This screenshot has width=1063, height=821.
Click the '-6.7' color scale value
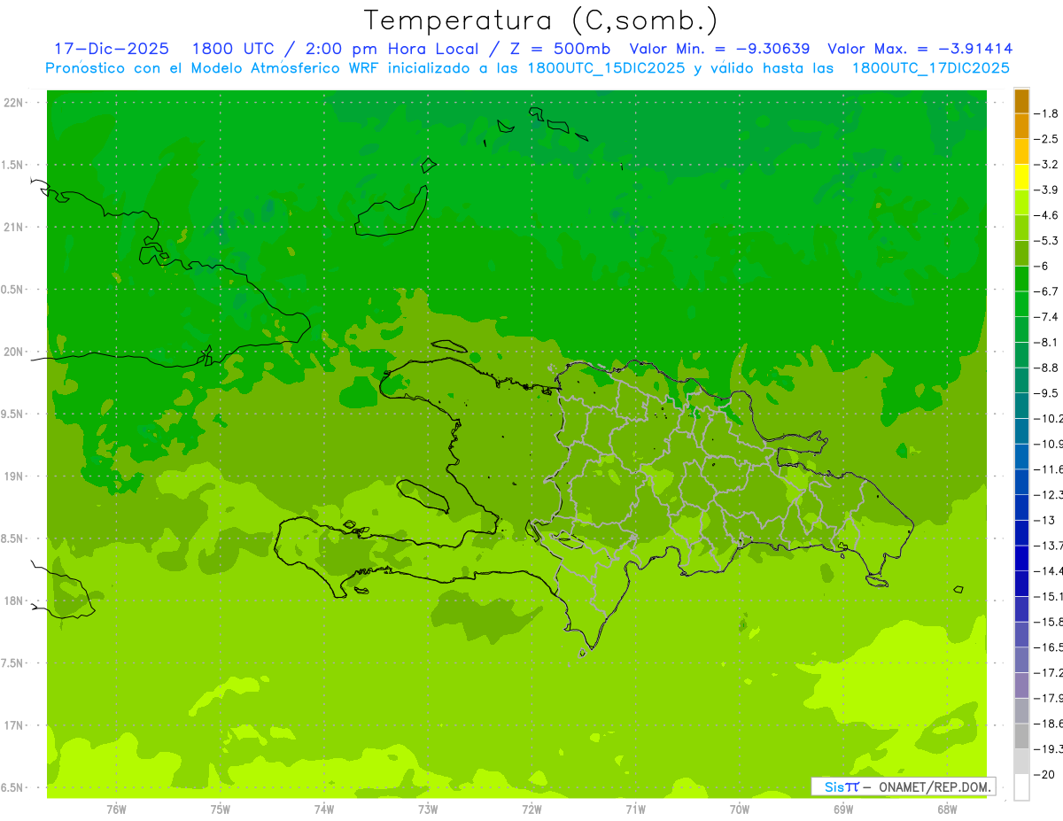(x=1046, y=291)
